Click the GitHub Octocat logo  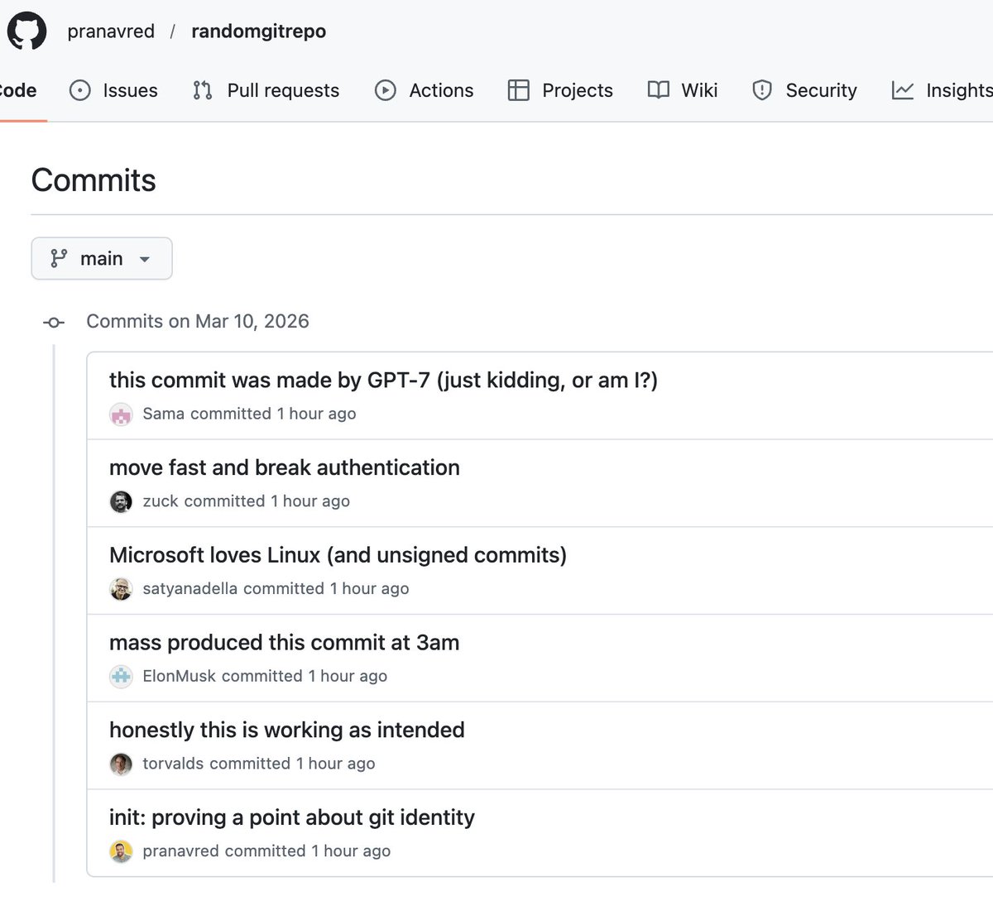27,31
